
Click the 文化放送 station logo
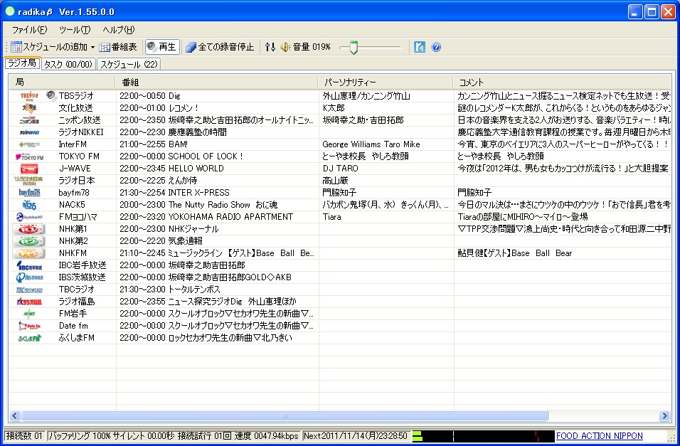[29, 107]
